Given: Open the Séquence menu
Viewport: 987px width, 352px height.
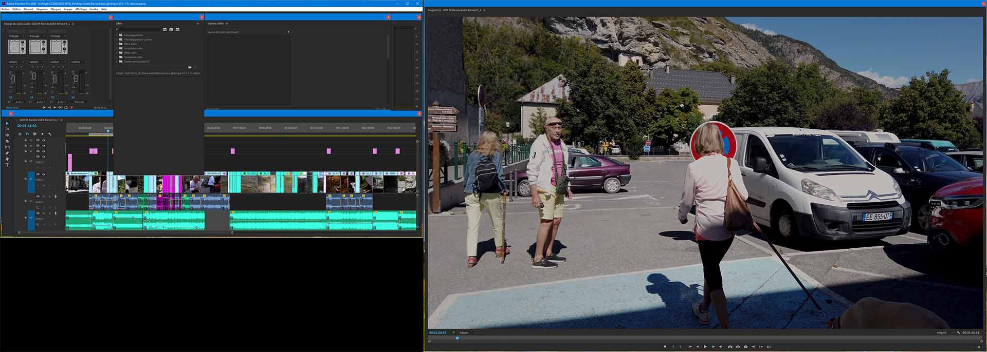Looking at the screenshot, I should pos(42,9).
